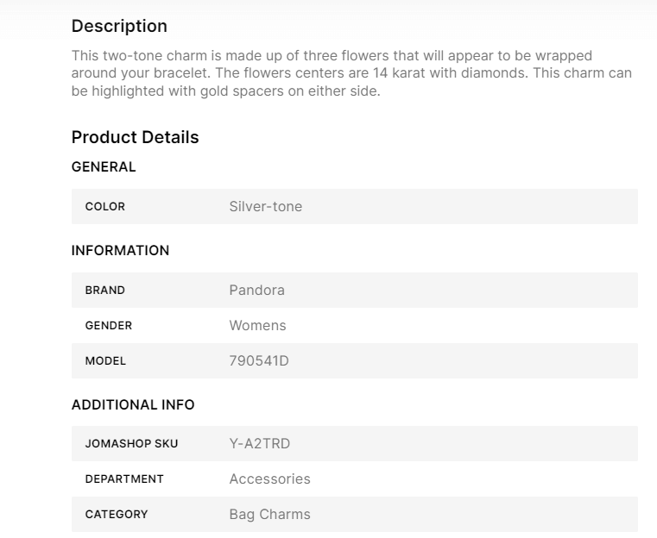This screenshot has width=657, height=538.
Task: Click the COLOR row label
Action: click(104, 207)
